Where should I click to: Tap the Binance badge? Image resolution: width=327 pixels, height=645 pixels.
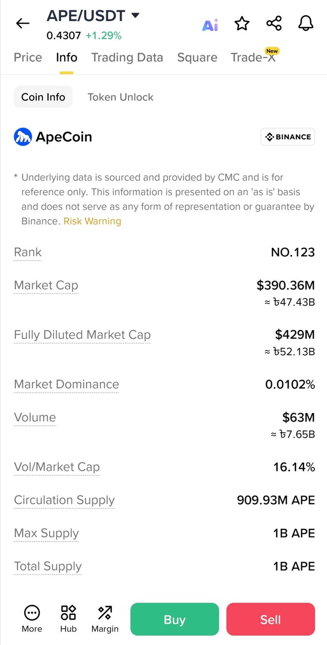point(288,137)
